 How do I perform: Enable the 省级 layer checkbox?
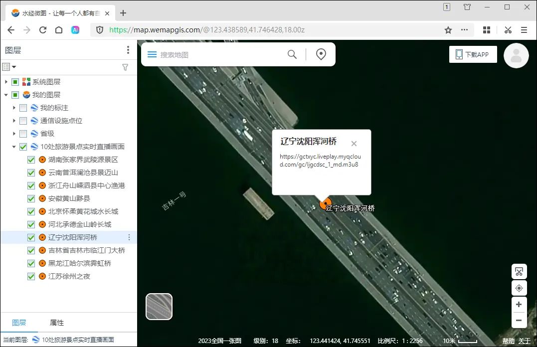click(x=23, y=134)
